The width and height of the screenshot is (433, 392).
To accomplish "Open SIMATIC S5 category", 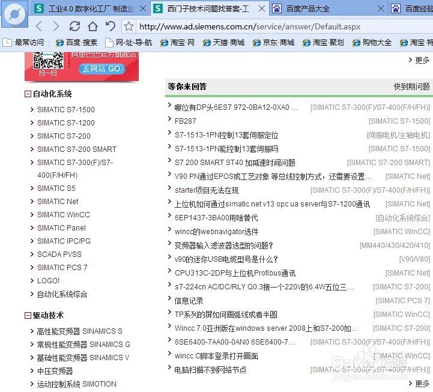I will click(x=56, y=188).
